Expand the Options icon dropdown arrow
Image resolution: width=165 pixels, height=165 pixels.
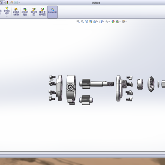(x=19, y=3)
